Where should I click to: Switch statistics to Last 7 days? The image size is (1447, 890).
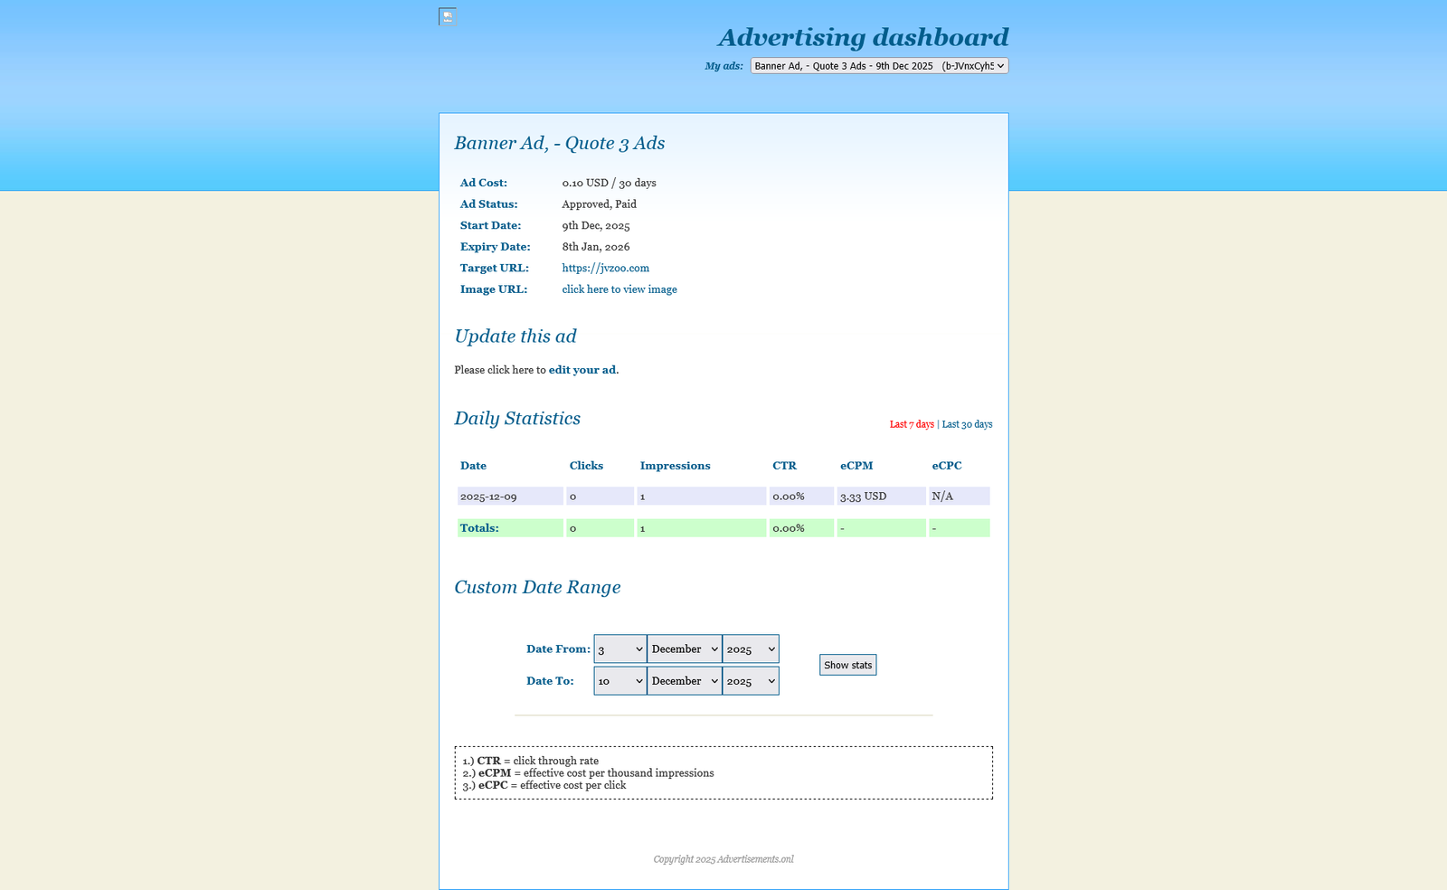911,424
